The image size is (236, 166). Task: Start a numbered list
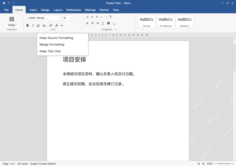tap(92, 17)
